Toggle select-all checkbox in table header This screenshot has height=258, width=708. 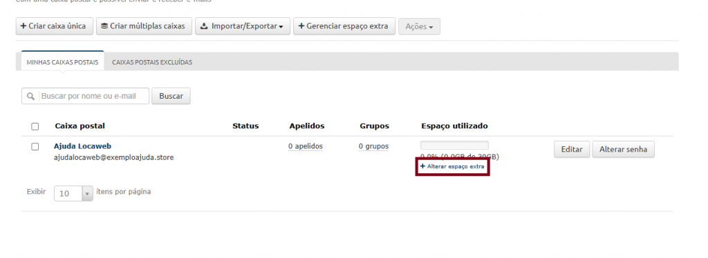click(35, 126)
